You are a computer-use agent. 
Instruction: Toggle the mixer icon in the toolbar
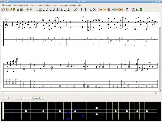(137, 10)
